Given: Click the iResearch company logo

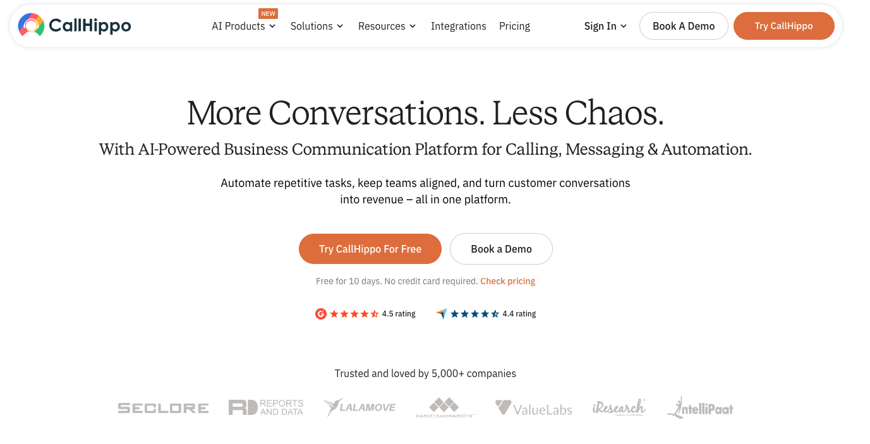Looking at the screenshot, I should point(619,407).
